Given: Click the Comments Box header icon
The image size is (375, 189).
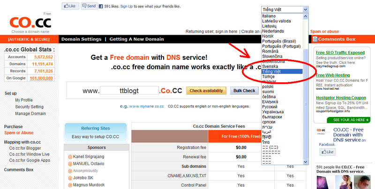Looking at the screenshot, I should [x=315, y=39].
